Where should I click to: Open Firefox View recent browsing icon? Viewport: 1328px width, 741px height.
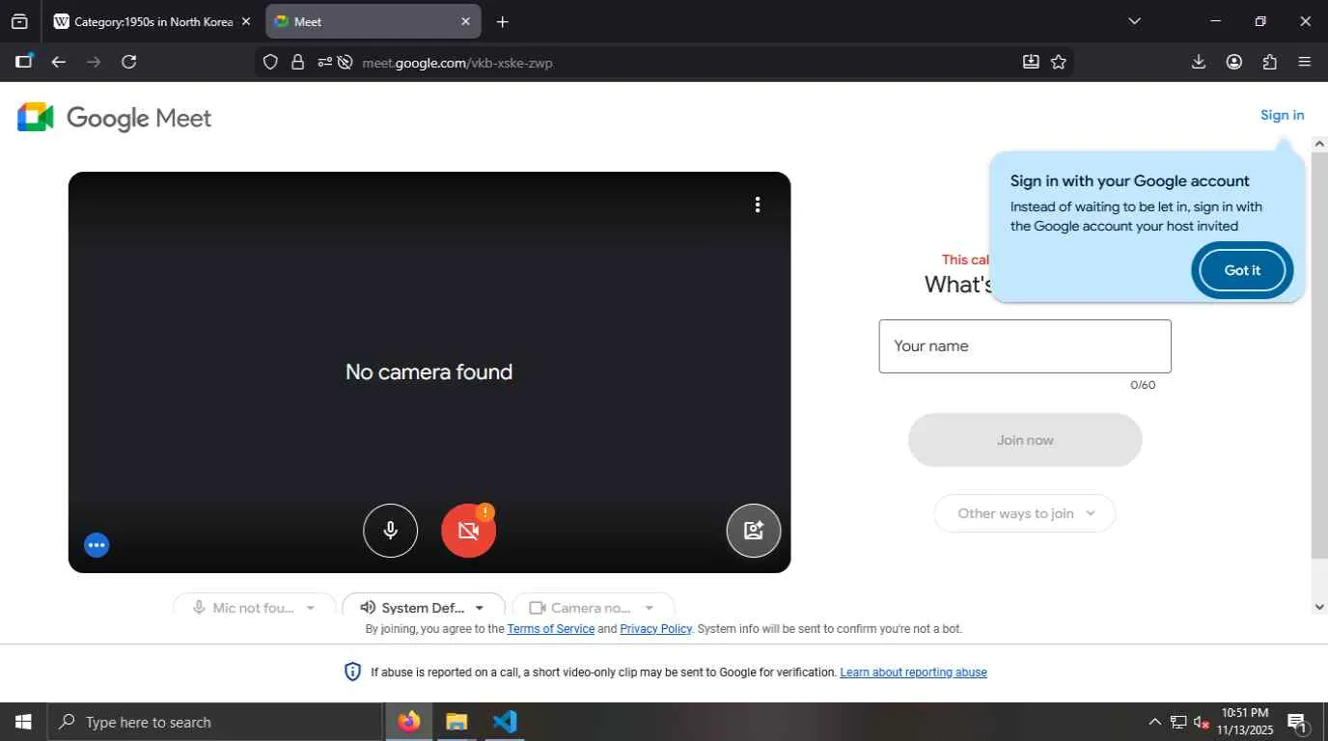click(19, 21)
